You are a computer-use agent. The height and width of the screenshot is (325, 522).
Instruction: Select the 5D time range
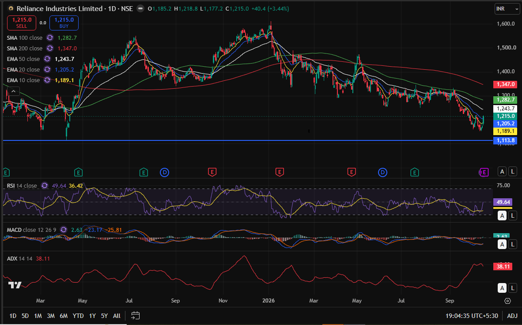point(25,316)
